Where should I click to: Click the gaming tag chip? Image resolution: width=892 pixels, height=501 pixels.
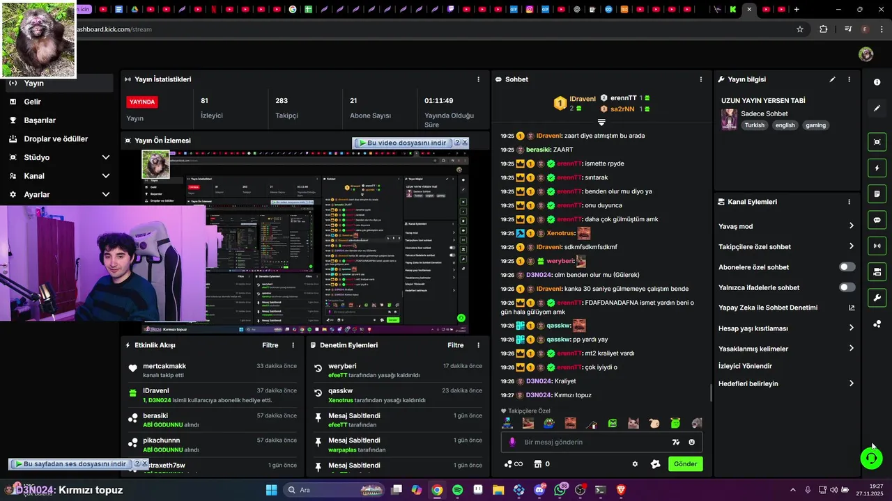(815, 125)
